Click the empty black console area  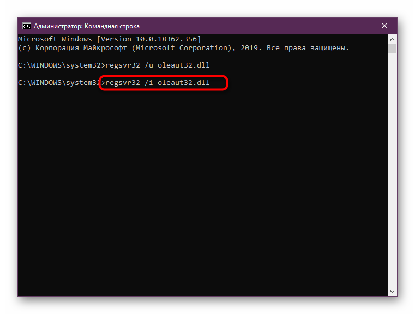tap(202, 191)
